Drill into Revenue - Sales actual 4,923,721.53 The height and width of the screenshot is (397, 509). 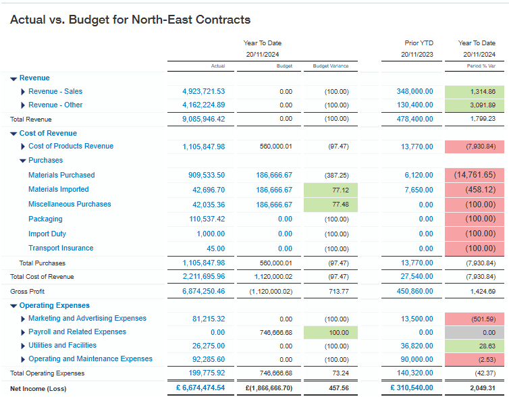(204, 92)
